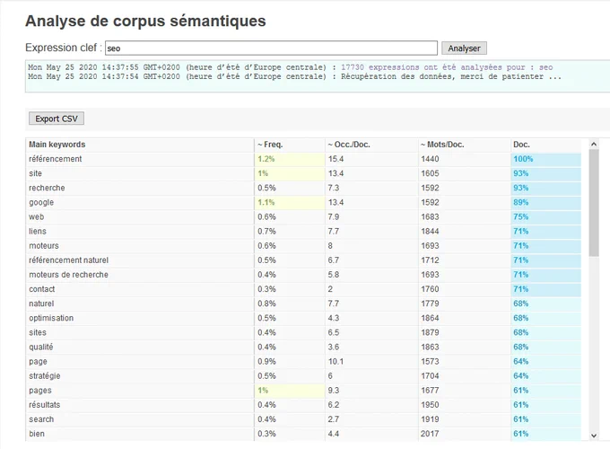Select the keyword 'qualité' cell
The image size is (610, 449).
[x=140, y=347]
